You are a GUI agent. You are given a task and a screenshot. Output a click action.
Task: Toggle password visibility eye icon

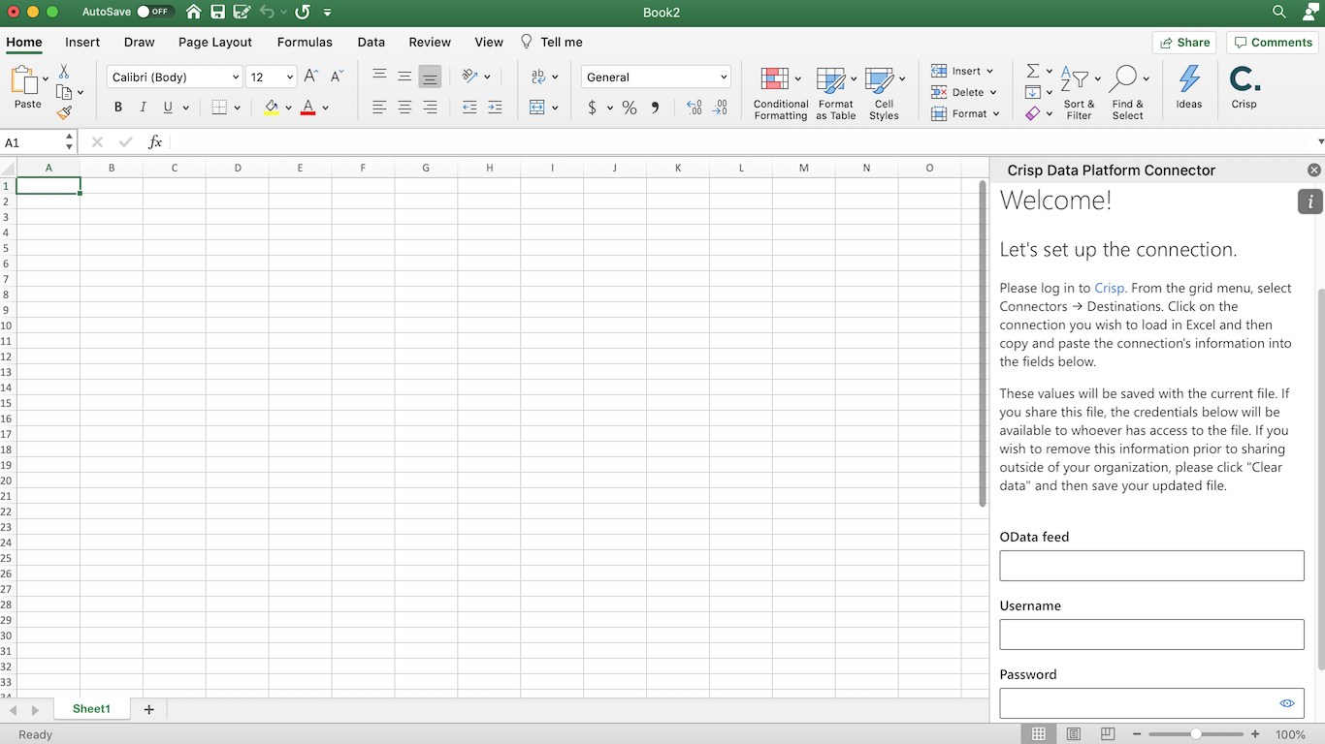1287,703
